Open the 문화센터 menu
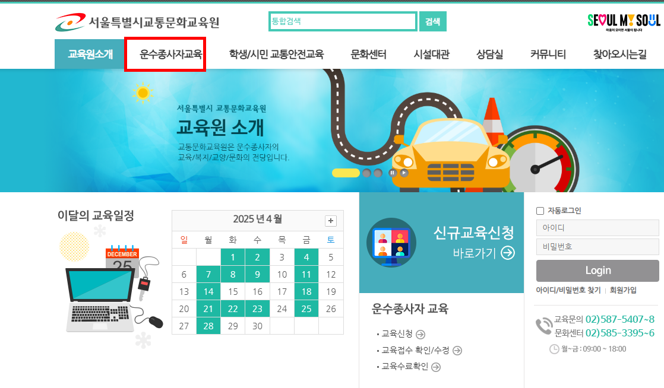This screenshot has height=388, width=664. point(368,54)
